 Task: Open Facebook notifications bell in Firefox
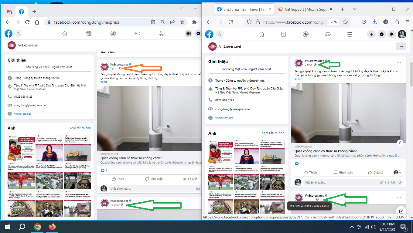pos(392,34)
